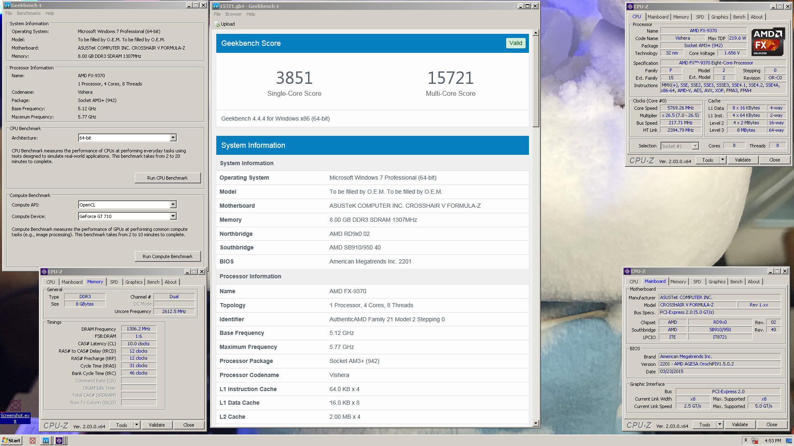Switch to SPD tab in CPU-Z Memory window

[114, 282]
